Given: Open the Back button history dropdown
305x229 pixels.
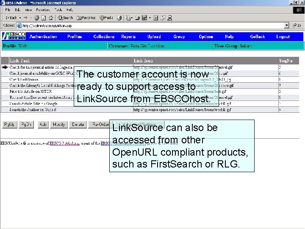Looking at the screenshot, I should (x=20, y=18).
